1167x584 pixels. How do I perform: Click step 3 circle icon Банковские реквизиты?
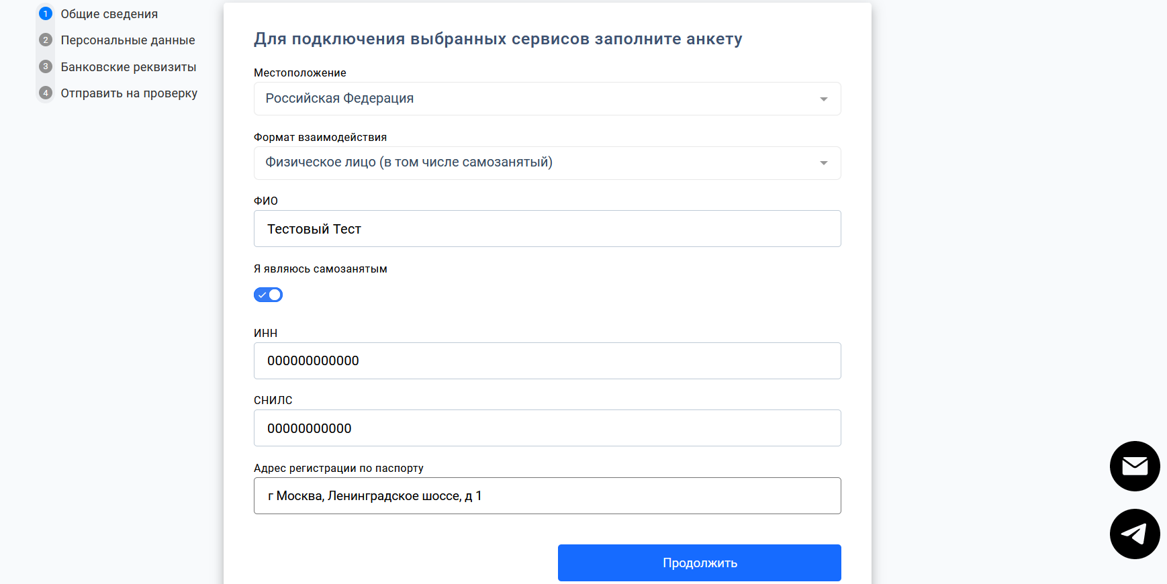tap(45, 66)
